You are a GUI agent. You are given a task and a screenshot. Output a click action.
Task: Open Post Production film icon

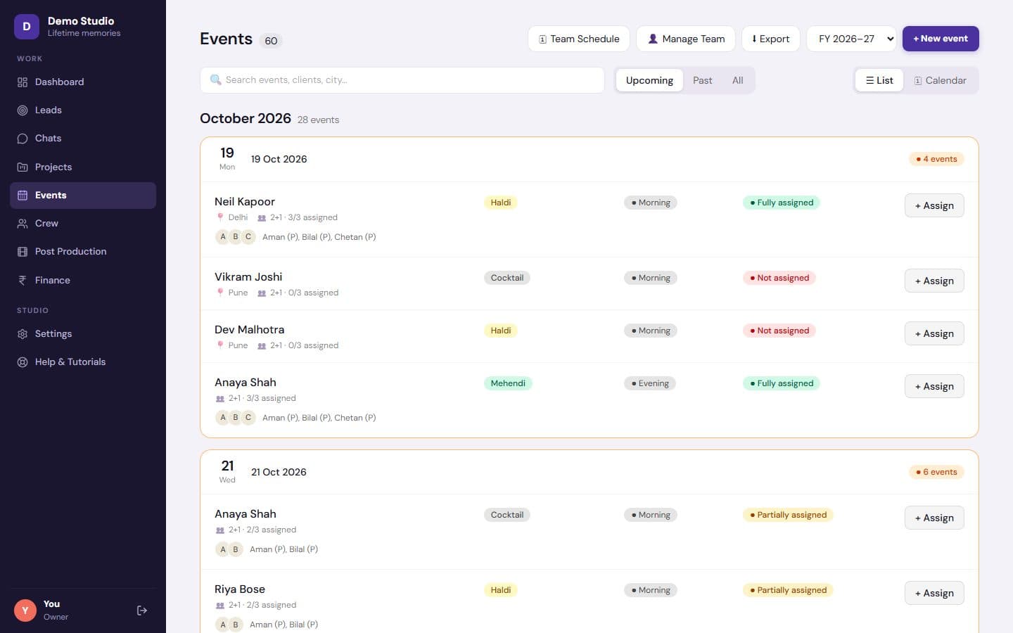pos(23,252)
